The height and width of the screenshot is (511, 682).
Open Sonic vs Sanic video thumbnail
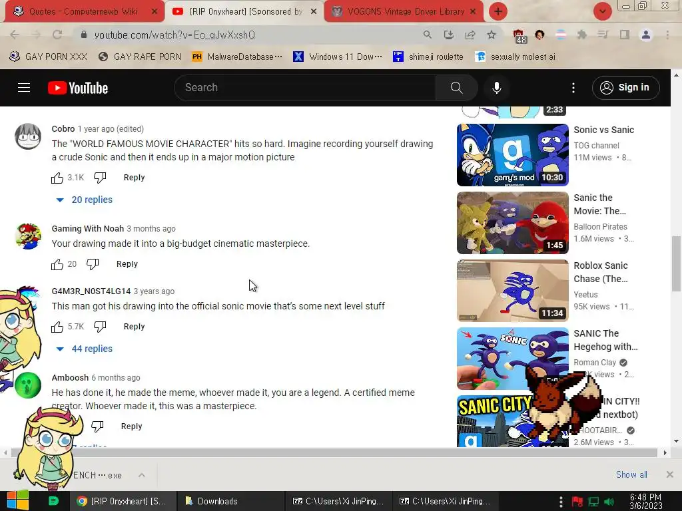point(512,155)
